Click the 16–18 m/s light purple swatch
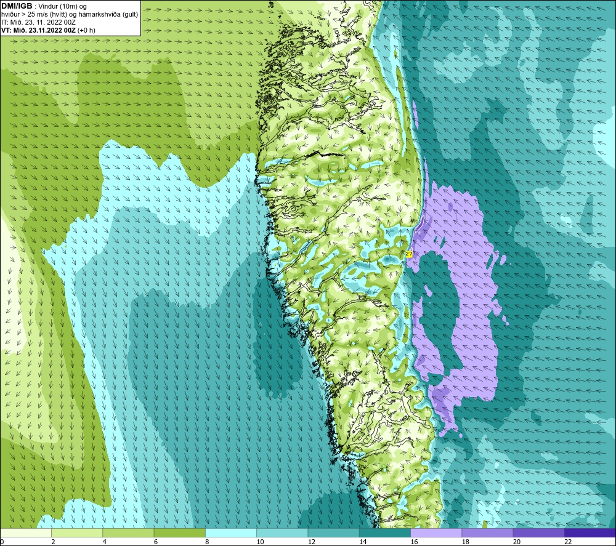This screenshot has height=546, width=616. 436,532
